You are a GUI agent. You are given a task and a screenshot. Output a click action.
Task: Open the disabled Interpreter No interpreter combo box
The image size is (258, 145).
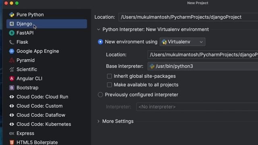coord(197,107)
